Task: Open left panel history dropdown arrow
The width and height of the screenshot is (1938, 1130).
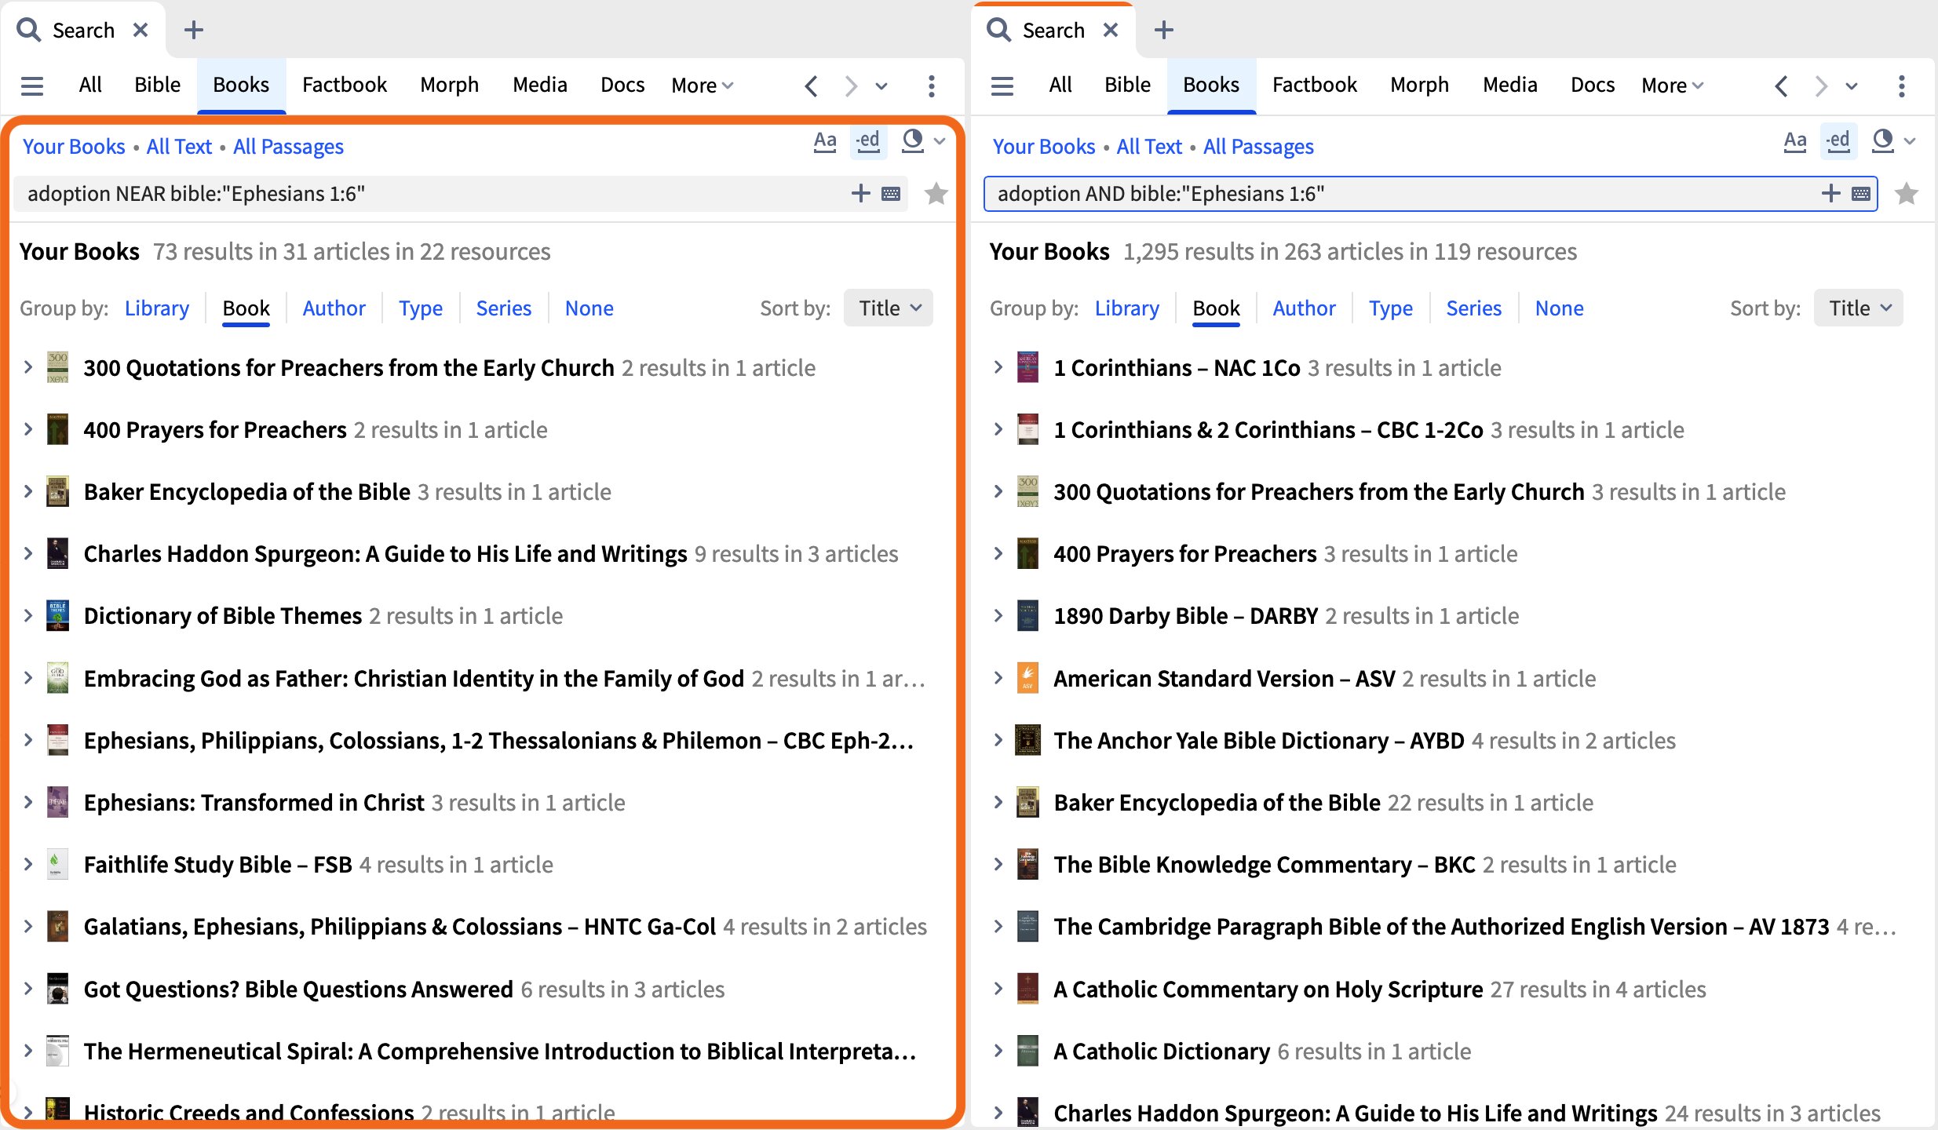Action: click(881, 86)
